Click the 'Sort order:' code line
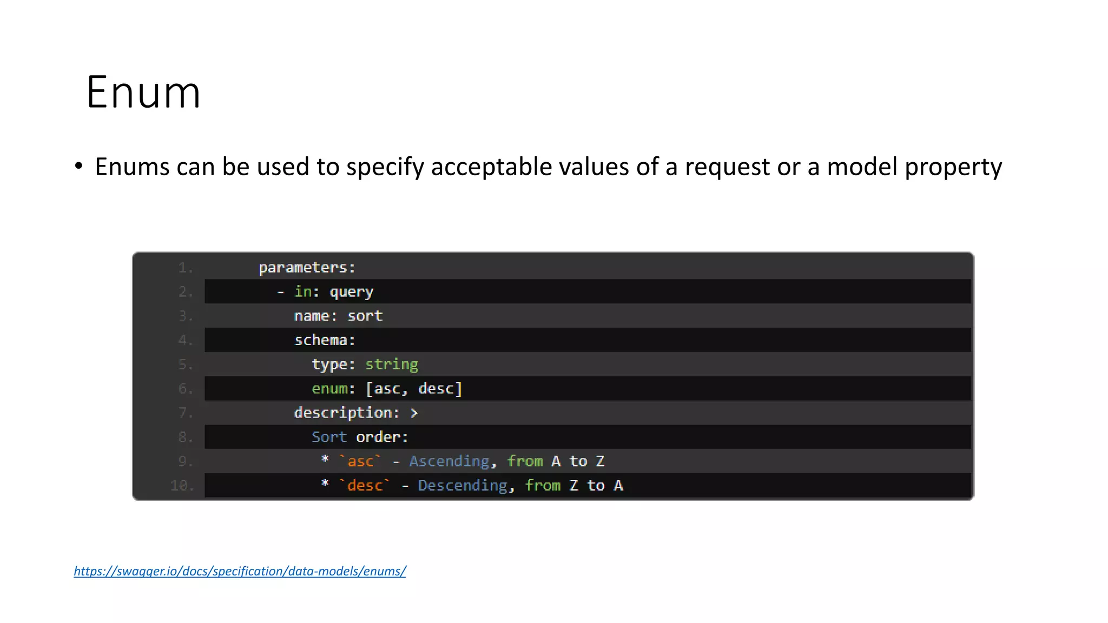The width and height of the screenshot is (1108, 623). 360,437
